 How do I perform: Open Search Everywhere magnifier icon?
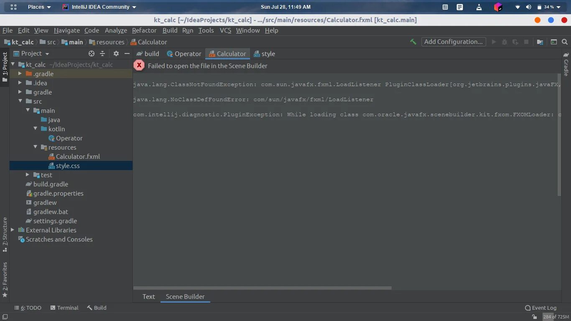(565, 42)
